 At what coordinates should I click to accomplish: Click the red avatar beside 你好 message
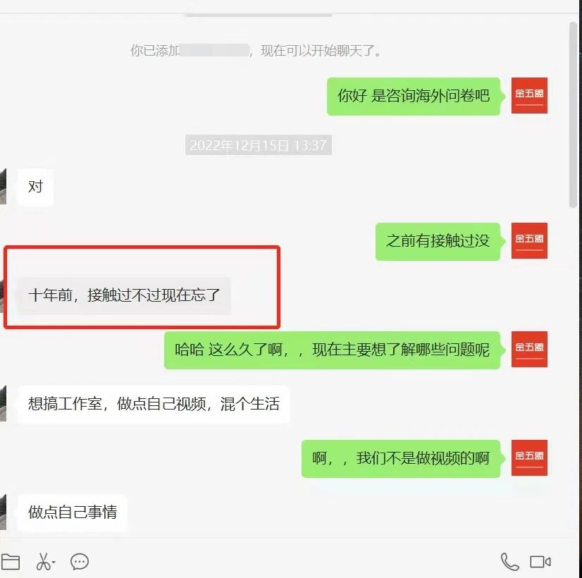[529, 95]
